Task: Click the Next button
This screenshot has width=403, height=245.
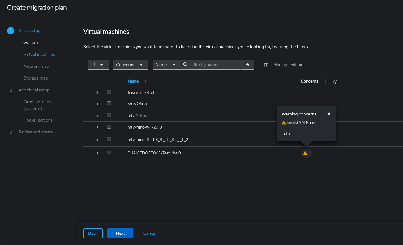Action: [x=120, y=233]
